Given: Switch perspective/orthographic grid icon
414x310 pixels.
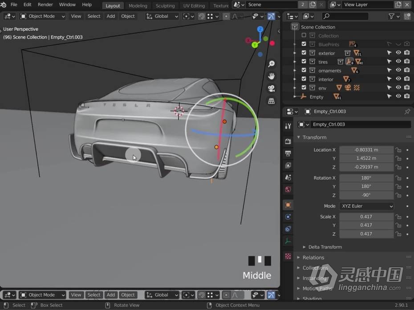Looking at the screenshot, I should 271,101.
